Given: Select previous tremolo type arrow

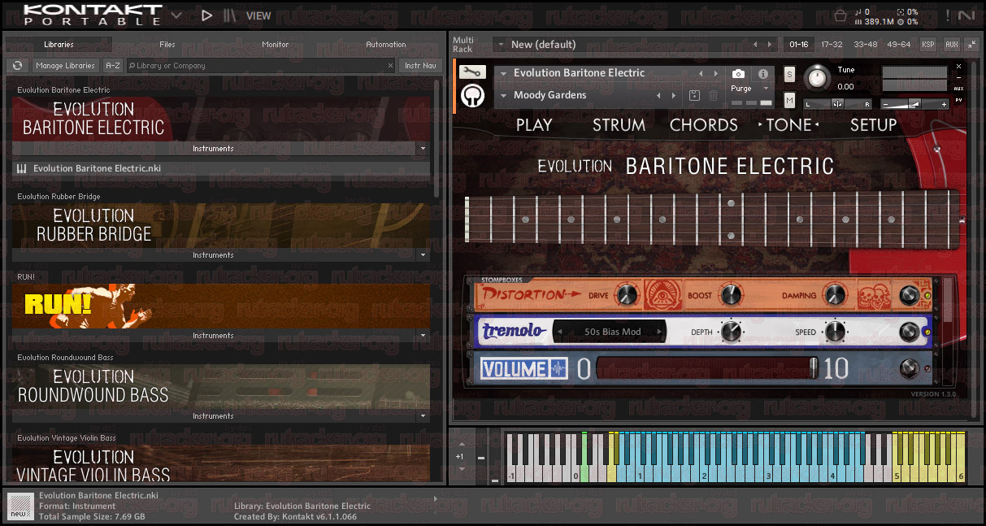Looking at the screenshot, I should point(561,332).
